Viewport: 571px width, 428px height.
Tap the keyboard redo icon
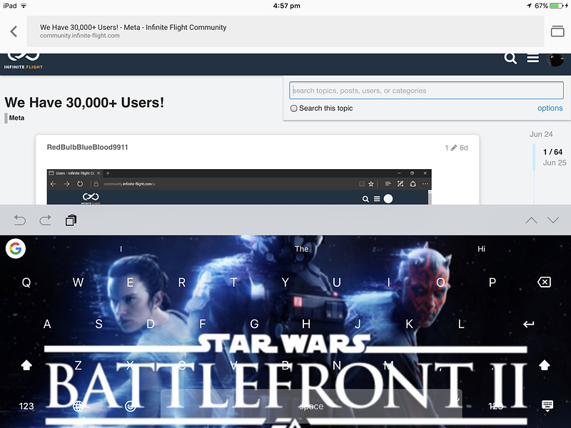click(x=46, y=220)
